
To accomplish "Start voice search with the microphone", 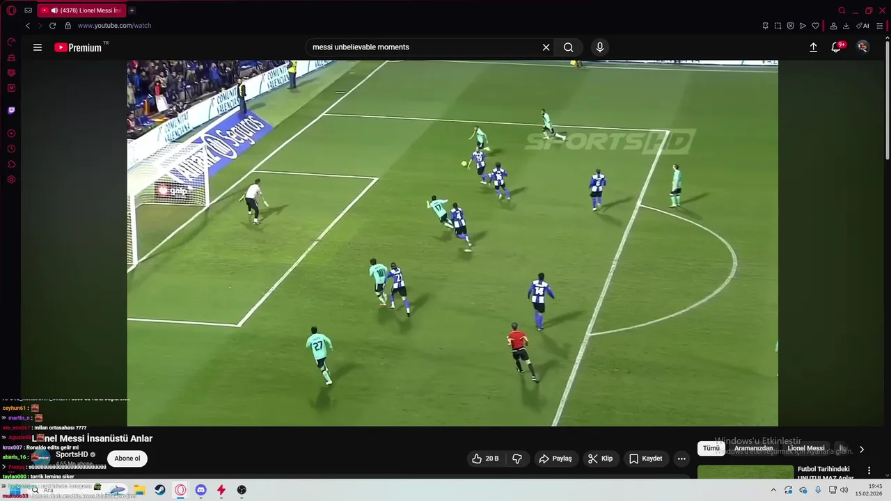I will click(600, 47).
